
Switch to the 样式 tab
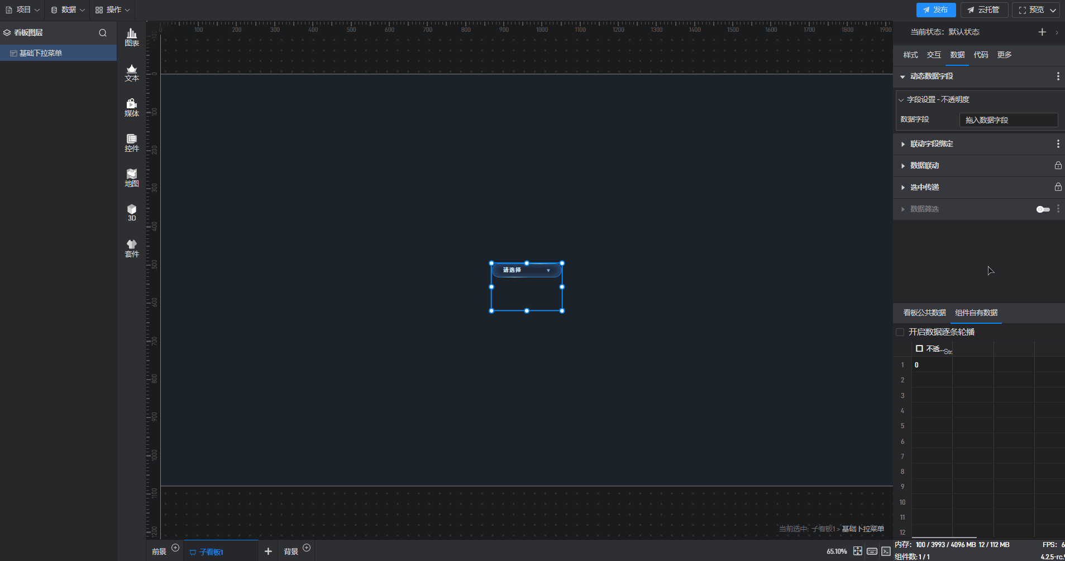tap(910, 55)
